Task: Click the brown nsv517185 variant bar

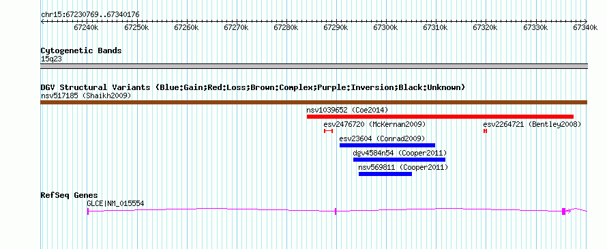Action: (x=314, y=102)
